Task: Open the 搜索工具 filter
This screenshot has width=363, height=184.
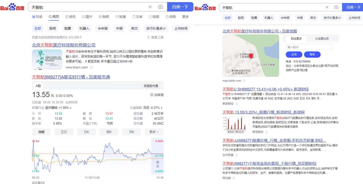Action: pos(155,37)
